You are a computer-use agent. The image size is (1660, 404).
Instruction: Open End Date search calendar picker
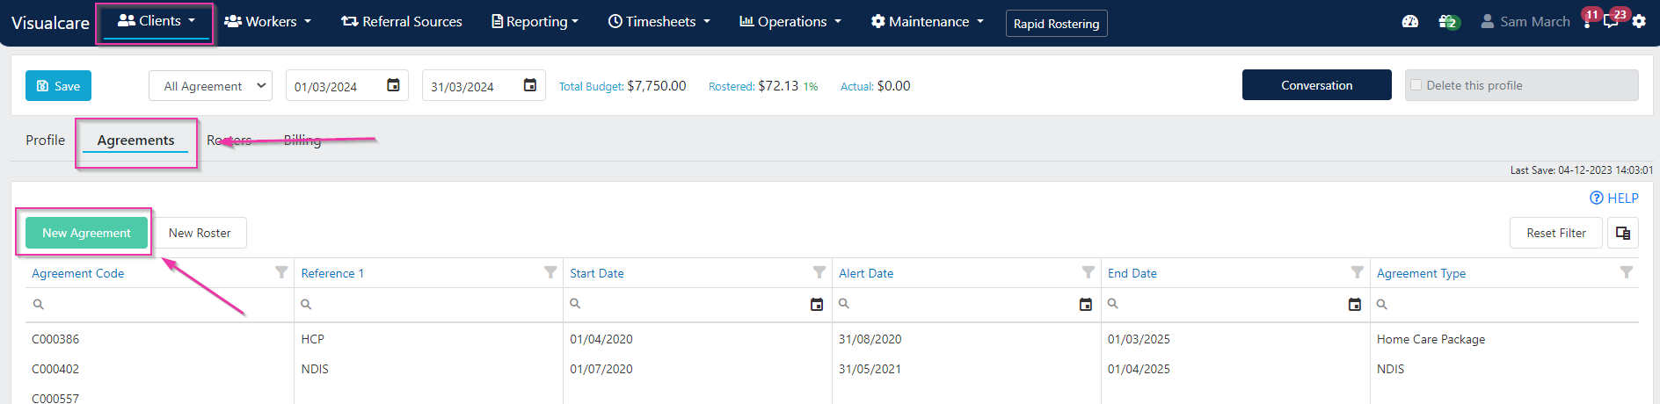(1355, 304)
